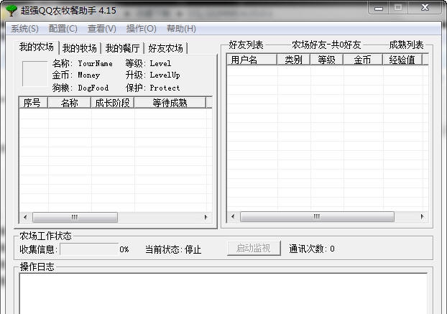Screen dimensions: 447x314
Task: Open the 操作(O) menu
Action: pos(142,29)
